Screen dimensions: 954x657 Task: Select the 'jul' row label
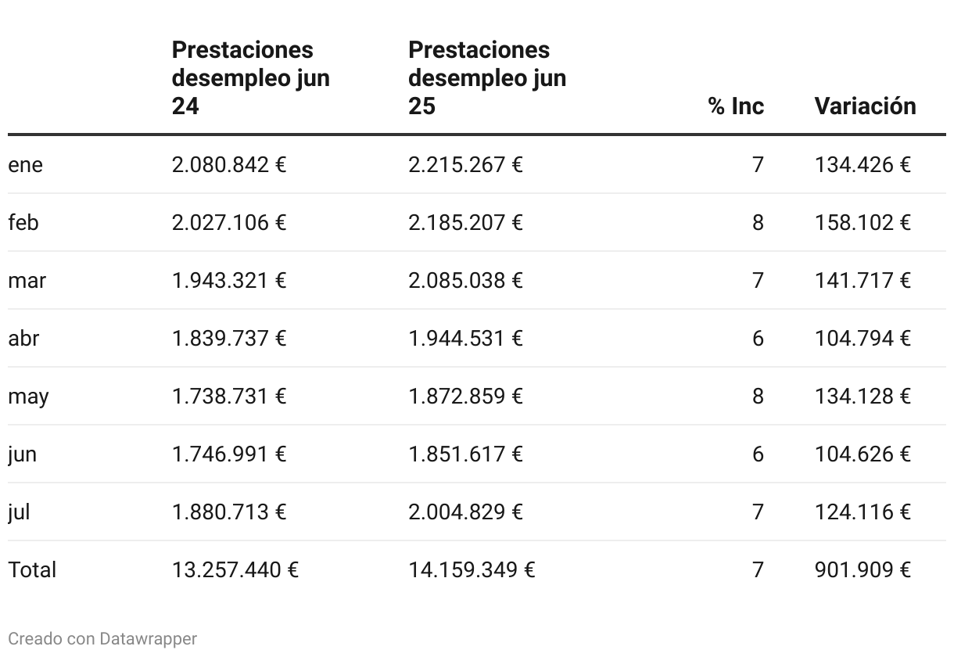point(19,512)
